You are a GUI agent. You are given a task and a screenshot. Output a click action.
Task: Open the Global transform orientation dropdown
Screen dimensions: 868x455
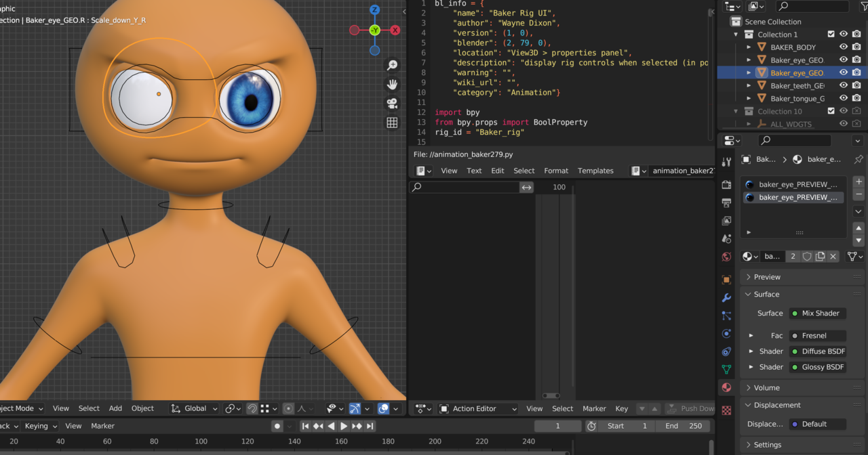click(195, 408)
